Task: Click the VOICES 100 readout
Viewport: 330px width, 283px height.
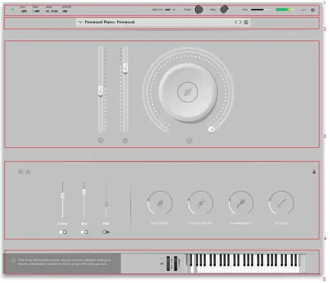Action: click(x=66, y=9)
